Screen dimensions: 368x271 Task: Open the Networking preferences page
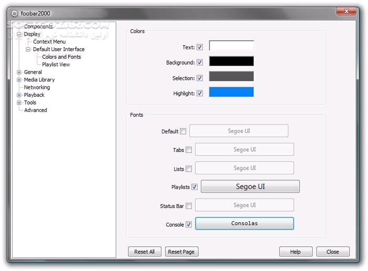(37, 87)
